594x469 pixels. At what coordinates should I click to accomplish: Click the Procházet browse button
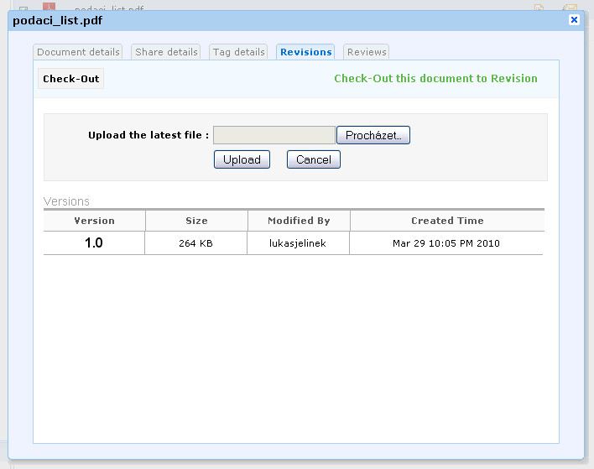(373, 135)
